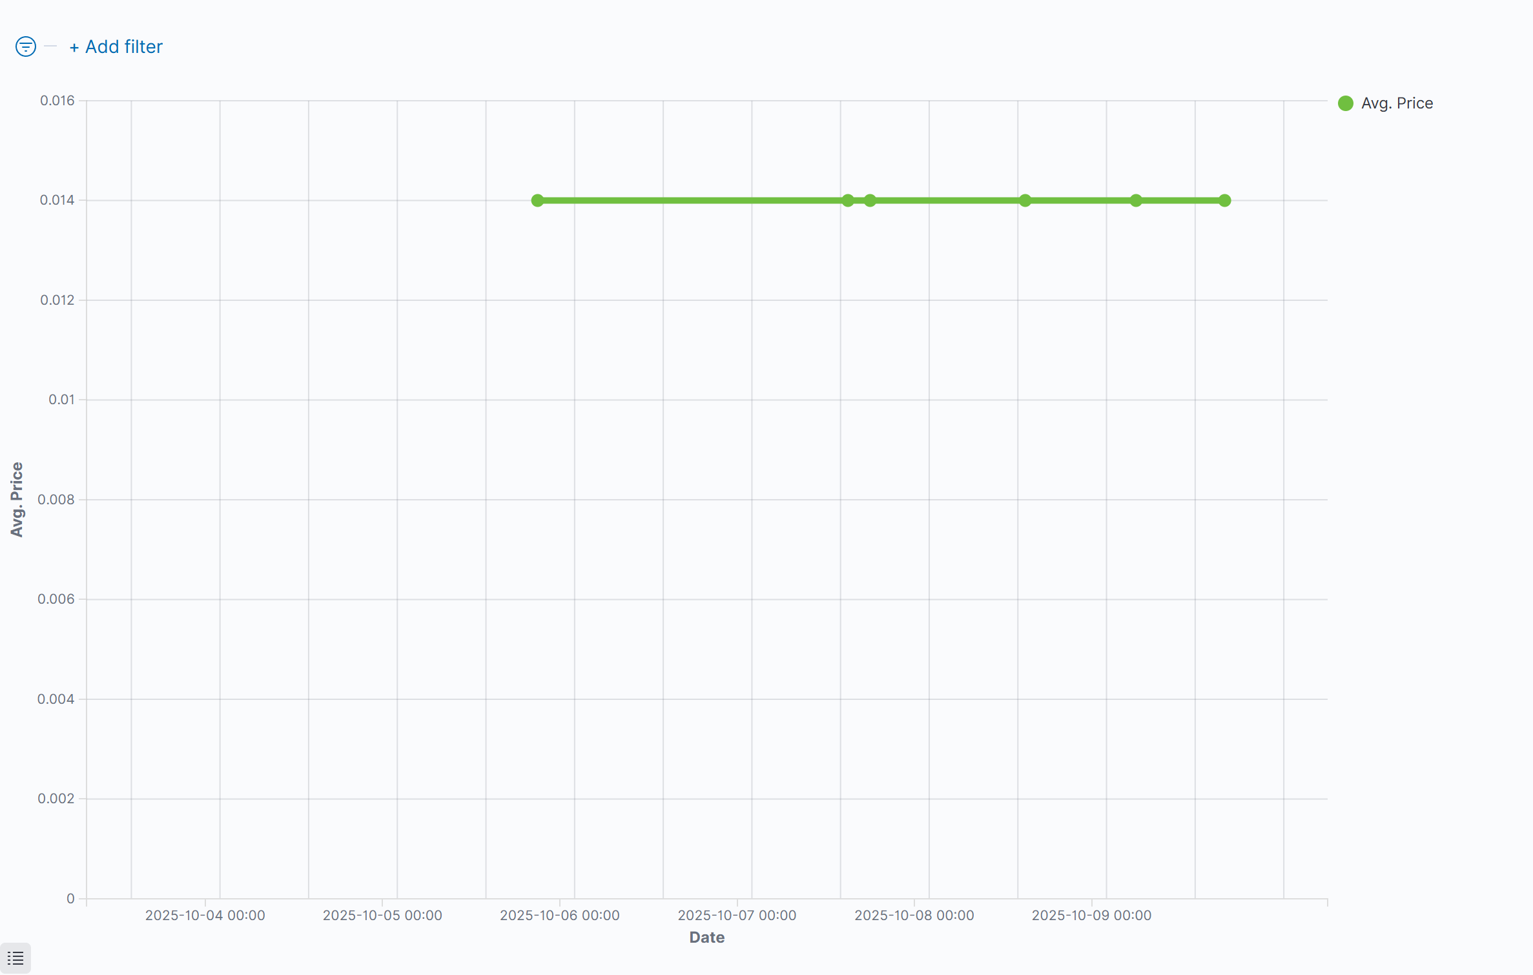The image size is (1533, 975).
Task: Click the green Avg. Price legend swatch
Action: 1346,103
